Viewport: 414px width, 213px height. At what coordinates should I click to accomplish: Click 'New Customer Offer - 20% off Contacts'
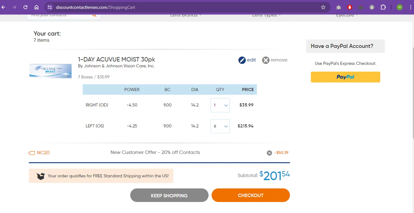click(155, 152)
